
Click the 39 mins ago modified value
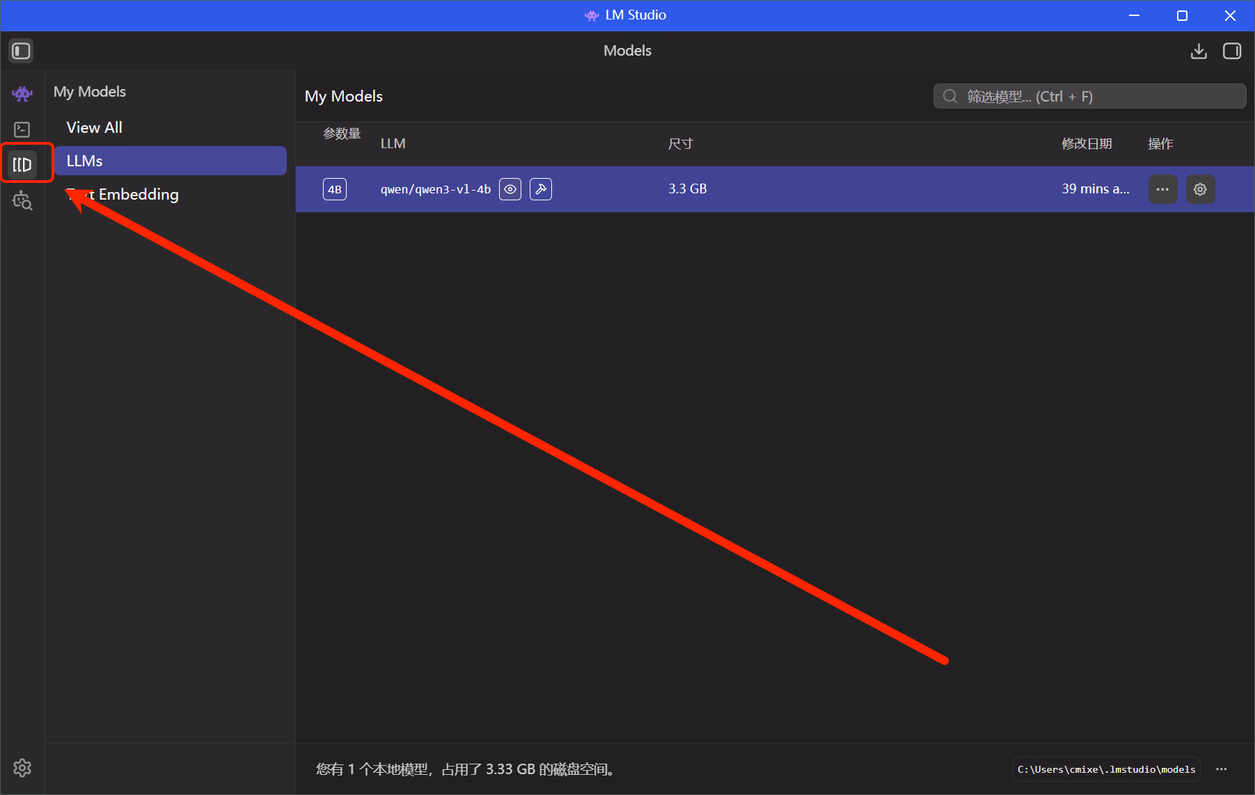pos(1096,189)
